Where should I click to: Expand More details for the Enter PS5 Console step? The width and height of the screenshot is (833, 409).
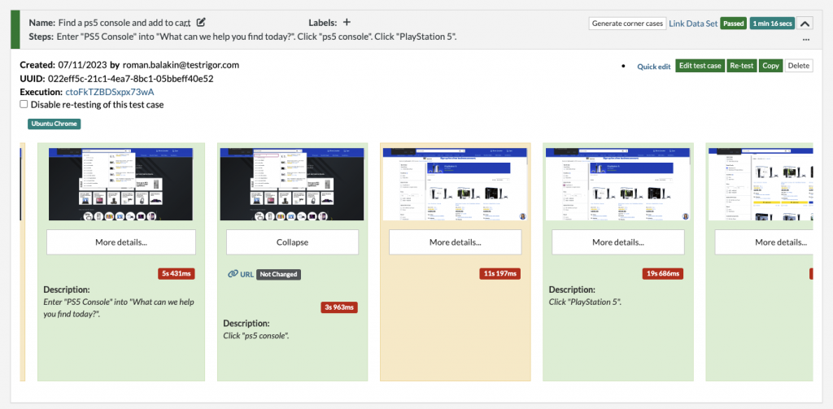(x=121, y=242)
